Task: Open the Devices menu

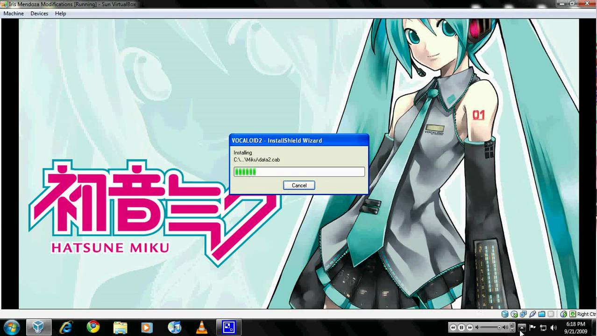Action: tap(39, 14)
